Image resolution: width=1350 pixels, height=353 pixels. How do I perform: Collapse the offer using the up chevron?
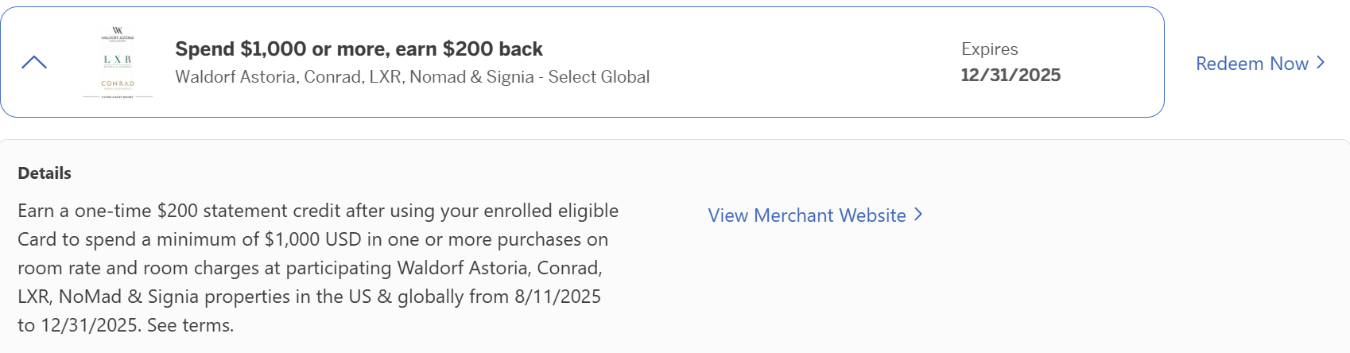(34, 62)
